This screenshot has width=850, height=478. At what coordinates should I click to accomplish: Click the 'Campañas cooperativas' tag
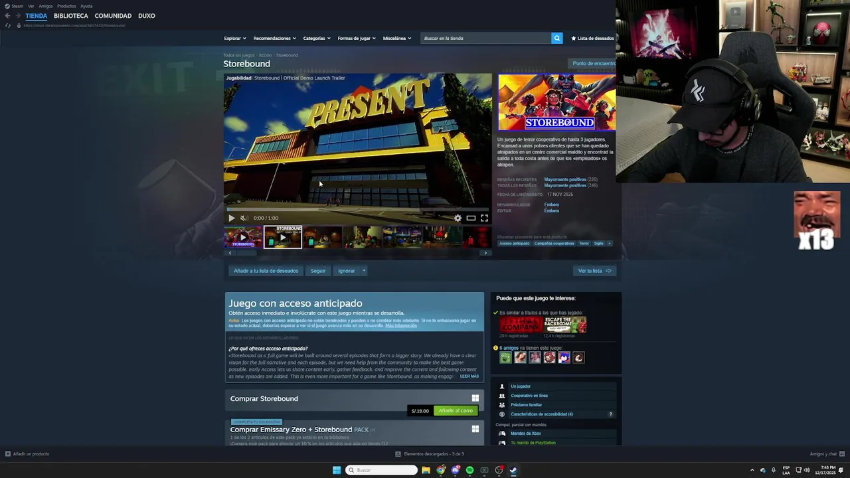[x=554, y=244]
